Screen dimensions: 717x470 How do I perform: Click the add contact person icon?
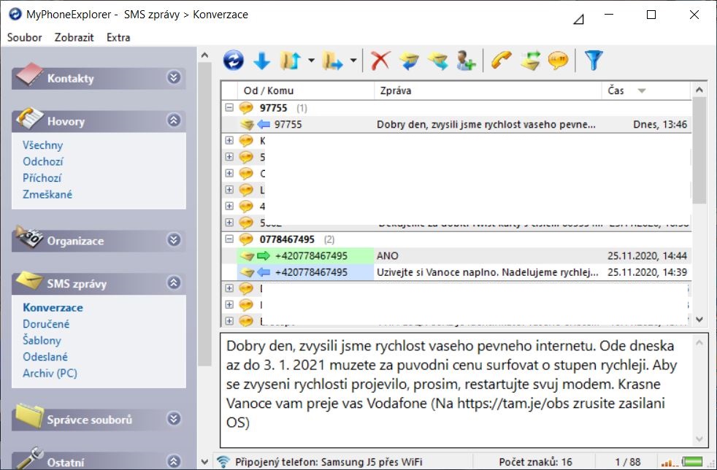pyautogui.click(x=466, y=61)
